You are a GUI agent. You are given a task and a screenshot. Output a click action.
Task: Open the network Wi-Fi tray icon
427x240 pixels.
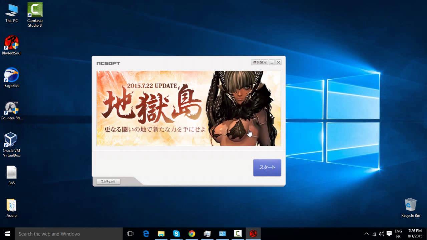[375, 234]
